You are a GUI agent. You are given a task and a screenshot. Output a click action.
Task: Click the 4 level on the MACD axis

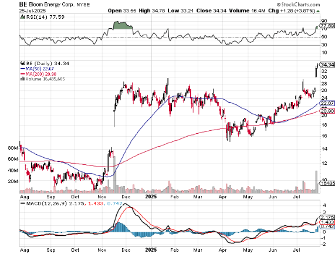324,205
